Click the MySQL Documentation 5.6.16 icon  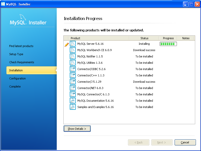tap(73, 101)
